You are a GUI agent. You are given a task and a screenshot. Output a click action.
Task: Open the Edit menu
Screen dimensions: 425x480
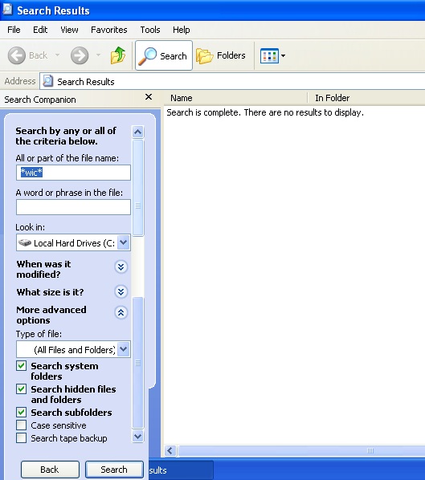40,30
